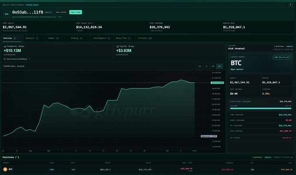Select the 7D chart range
Viewport: 296px width, 175px height.
(x=206, y=66)
